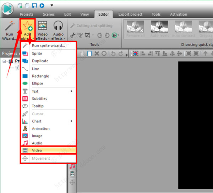Image resolution: width=213 pixels, height=193 pixels.
Task: Expand the Text submenu entry
Action: pos(49,91)
